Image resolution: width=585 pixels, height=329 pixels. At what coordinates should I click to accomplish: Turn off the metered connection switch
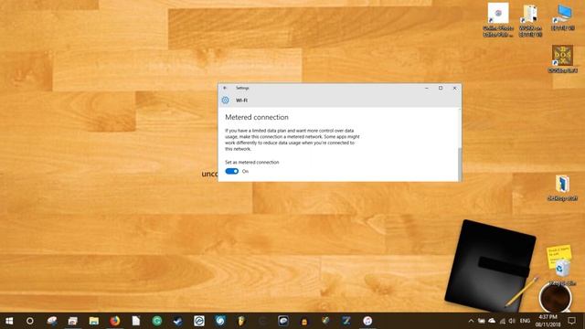[x=231, y=171]
